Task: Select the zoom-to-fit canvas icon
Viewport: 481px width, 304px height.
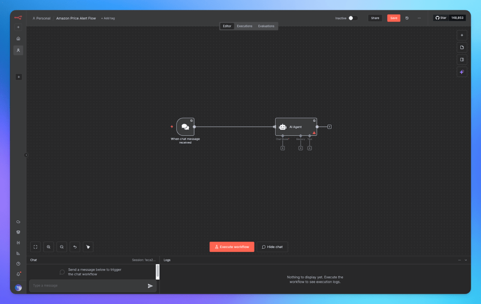Action: [x=35, y=247]
